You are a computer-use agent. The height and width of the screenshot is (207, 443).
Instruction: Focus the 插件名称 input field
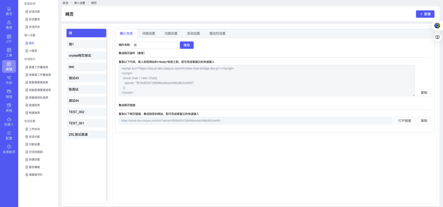155,45
